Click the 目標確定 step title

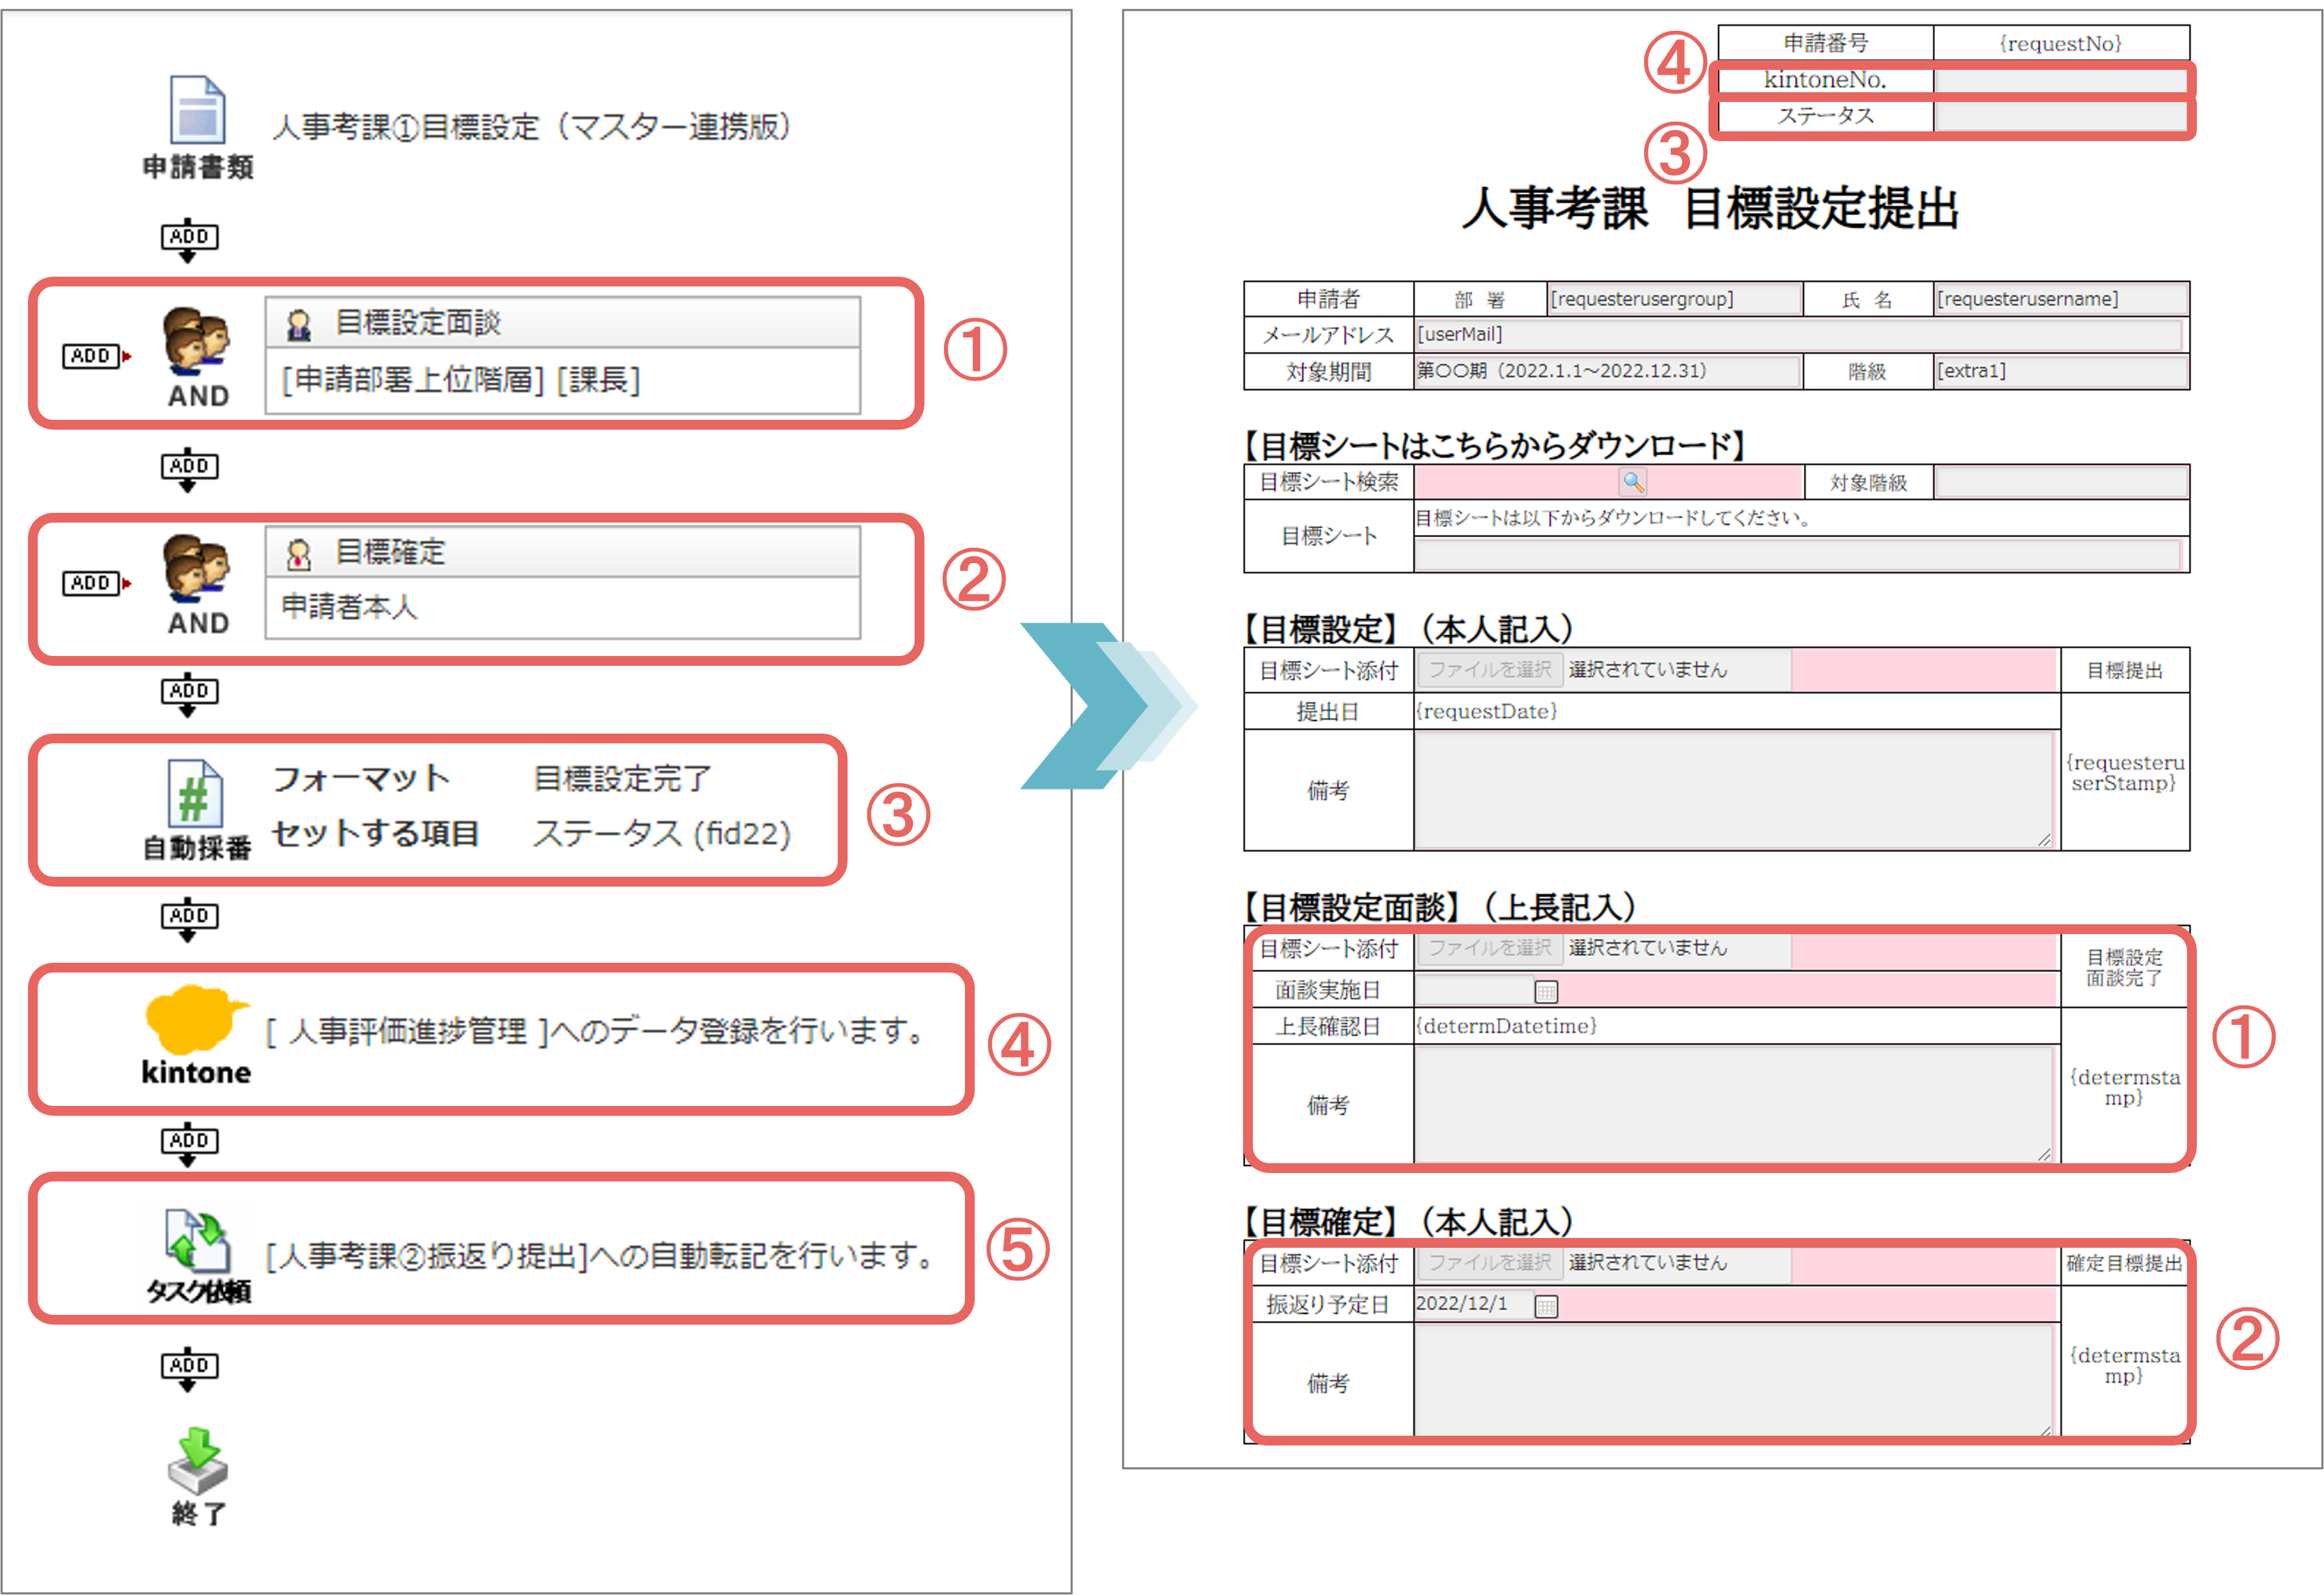click(x=390, y=552)
